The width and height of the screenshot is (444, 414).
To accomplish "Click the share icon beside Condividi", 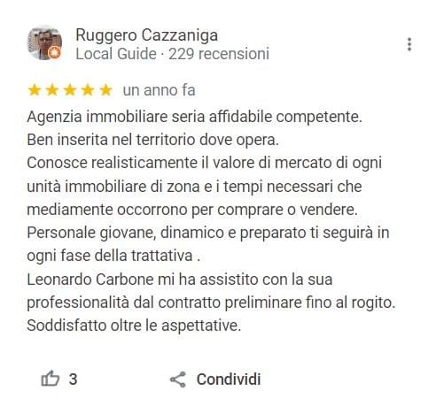I will click(x=178, y=379).
